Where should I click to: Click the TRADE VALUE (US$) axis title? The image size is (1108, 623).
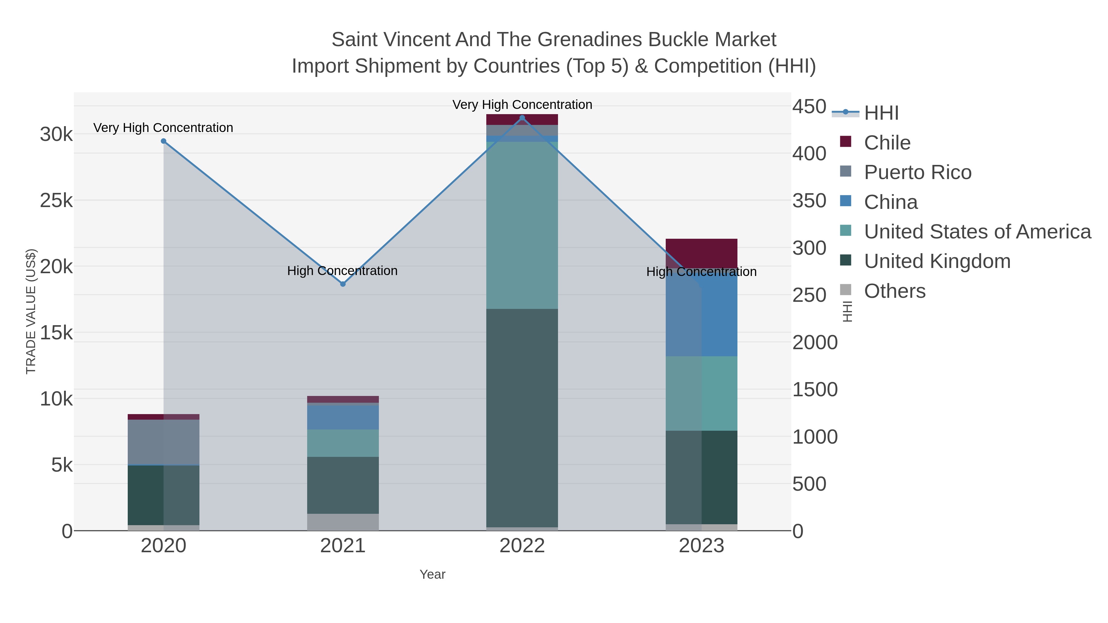point(31,311)
